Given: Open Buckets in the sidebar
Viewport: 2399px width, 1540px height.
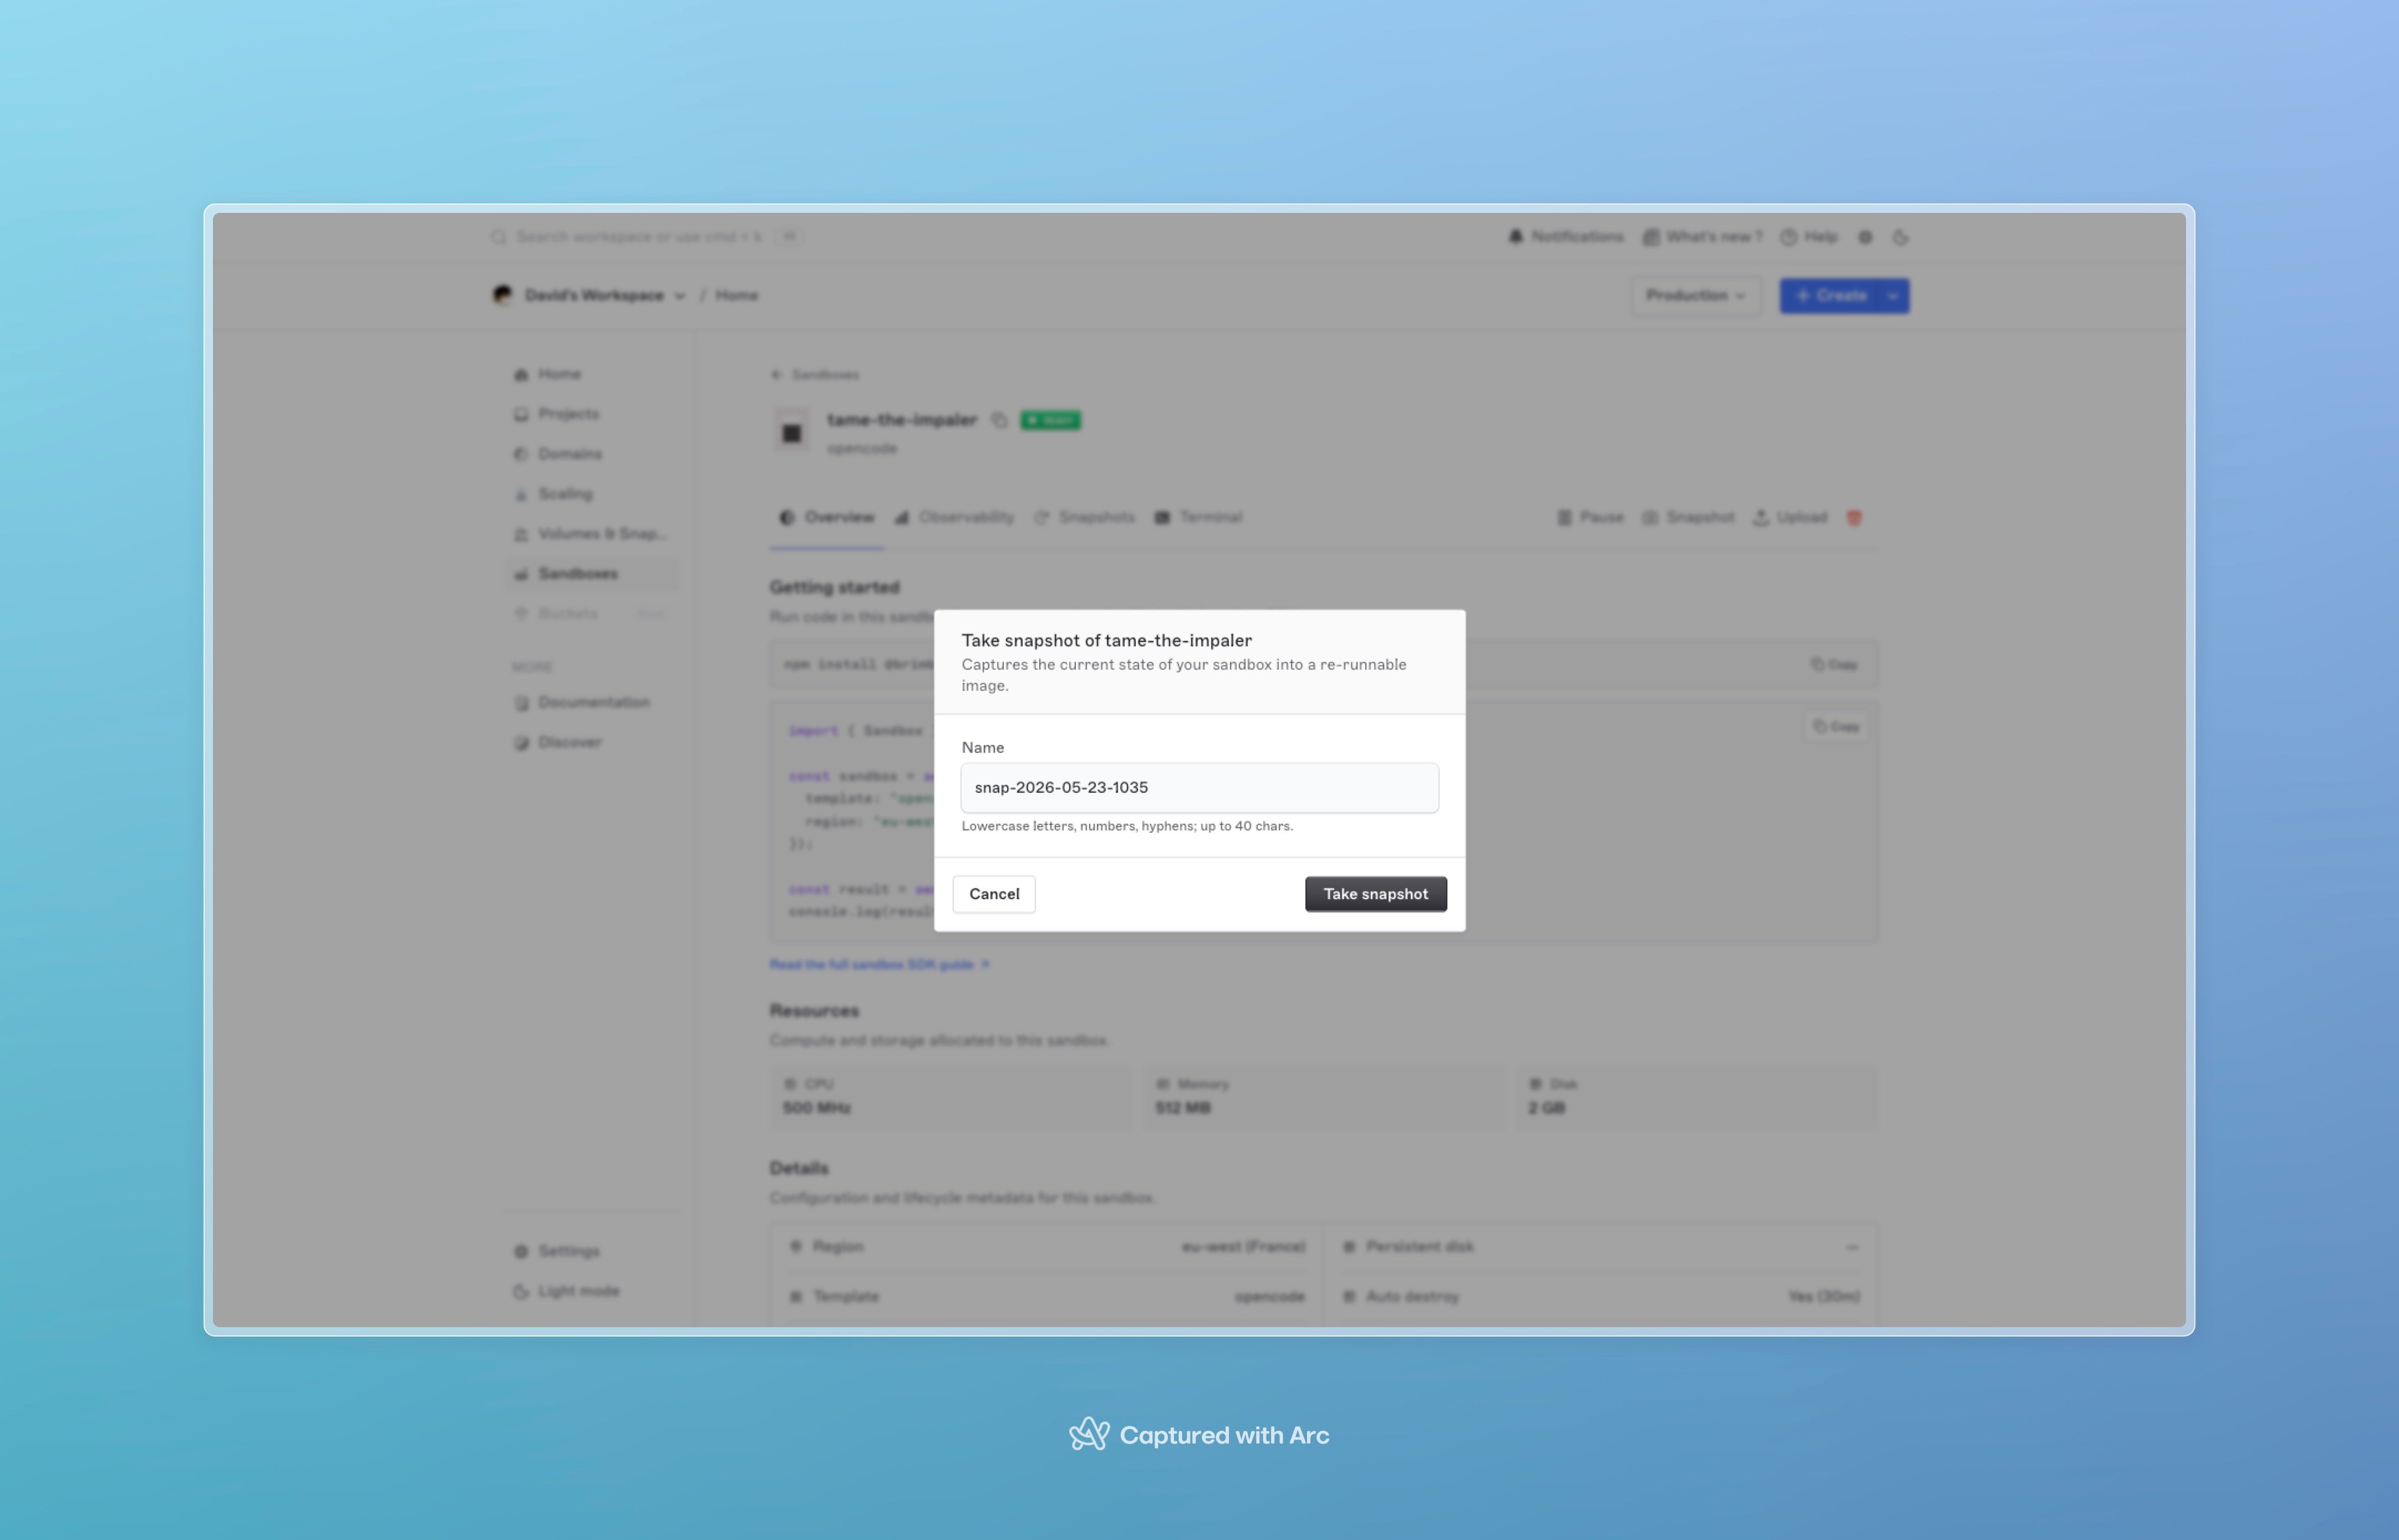Looking at the screenshot, I should 592,613.
